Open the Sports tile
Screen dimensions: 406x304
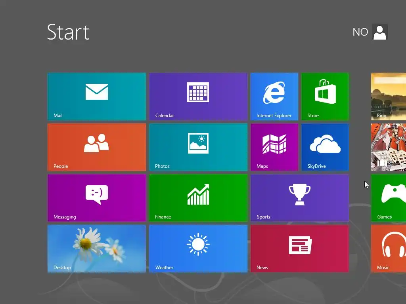click(x=300, y=198)
